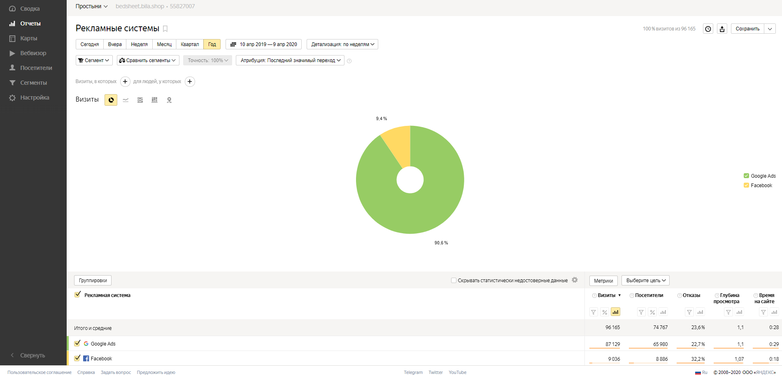Toggle Скрывать статистически недостоверные данные checkbox
Image resolution: width=782 pixels, height=376 pixels.
tap(454, 281)
